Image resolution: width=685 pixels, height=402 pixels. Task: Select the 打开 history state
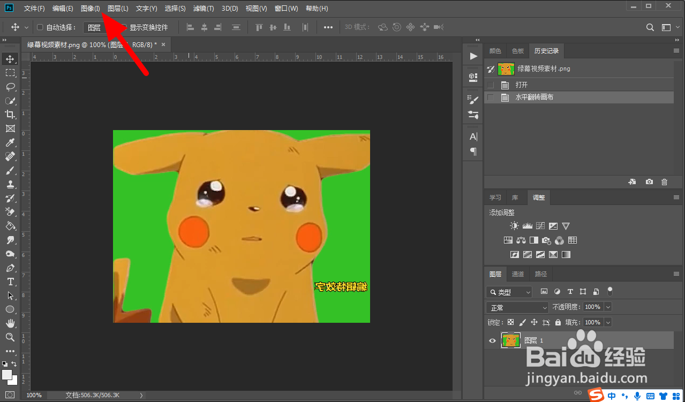579,85
